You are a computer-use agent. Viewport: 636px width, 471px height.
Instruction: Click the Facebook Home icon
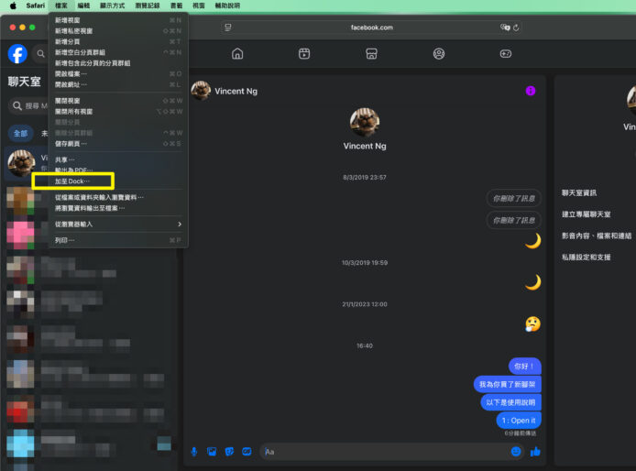[x=237, y=54]
